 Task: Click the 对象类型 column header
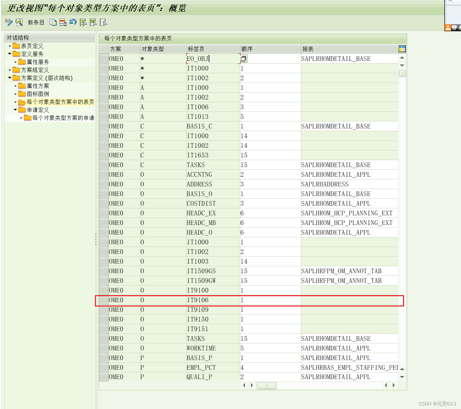(x=163, y=49)
